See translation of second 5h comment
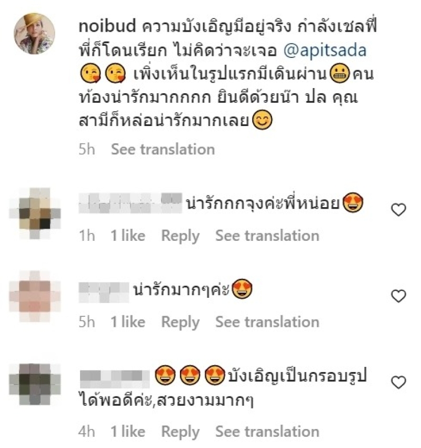Viewport: 421px width, 448px height. 267,322
